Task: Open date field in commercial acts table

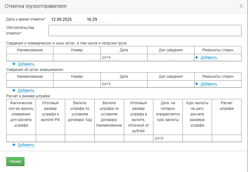Action: pos(124,57)
